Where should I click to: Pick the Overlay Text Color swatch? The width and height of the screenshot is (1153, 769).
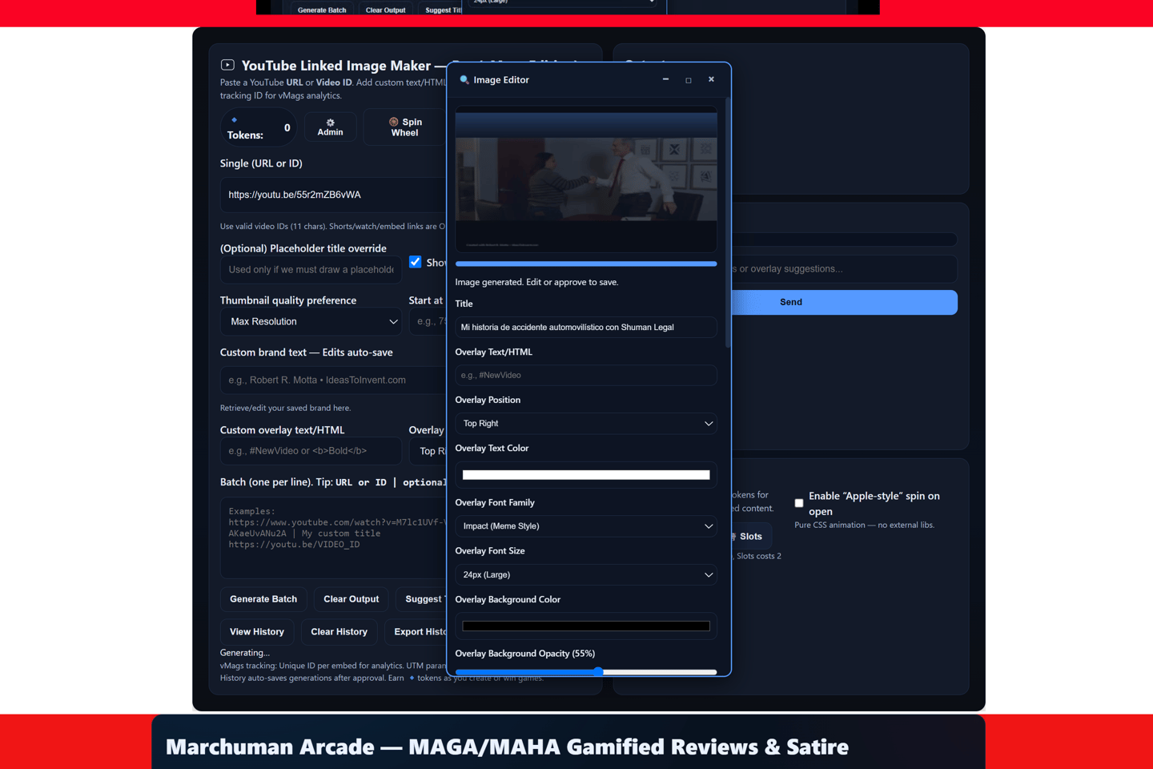pos(586,475)
